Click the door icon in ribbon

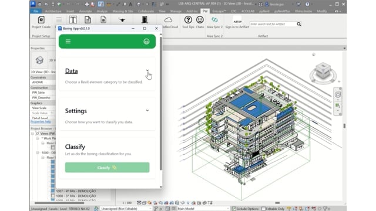point(145,19)
